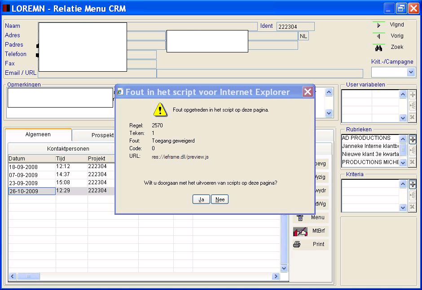Sort by Datum column header

coord(32,159)
